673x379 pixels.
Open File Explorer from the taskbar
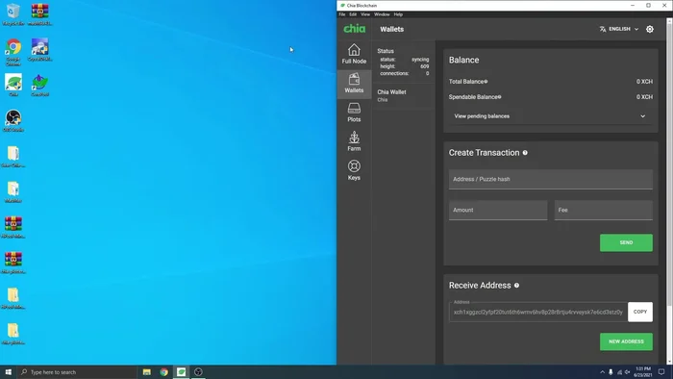point(147,372)
